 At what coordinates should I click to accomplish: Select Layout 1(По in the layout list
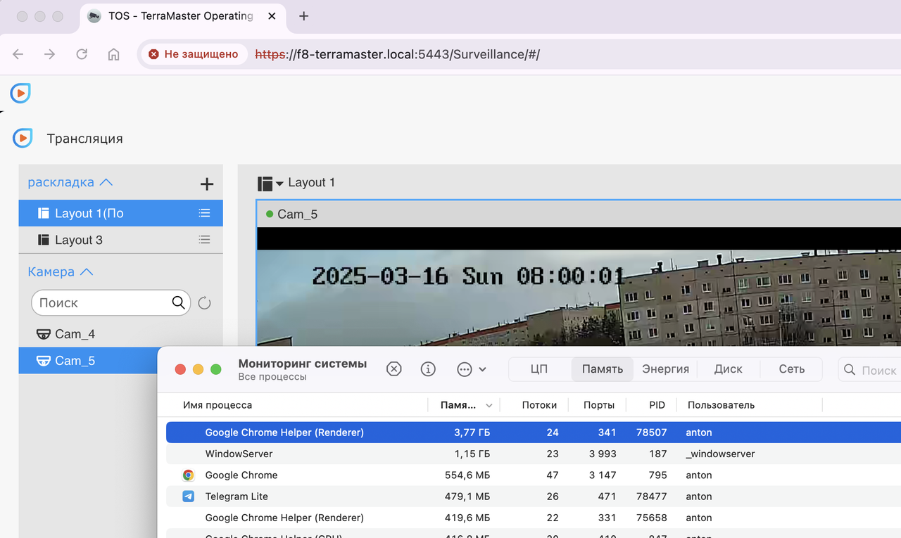[120, 213]
